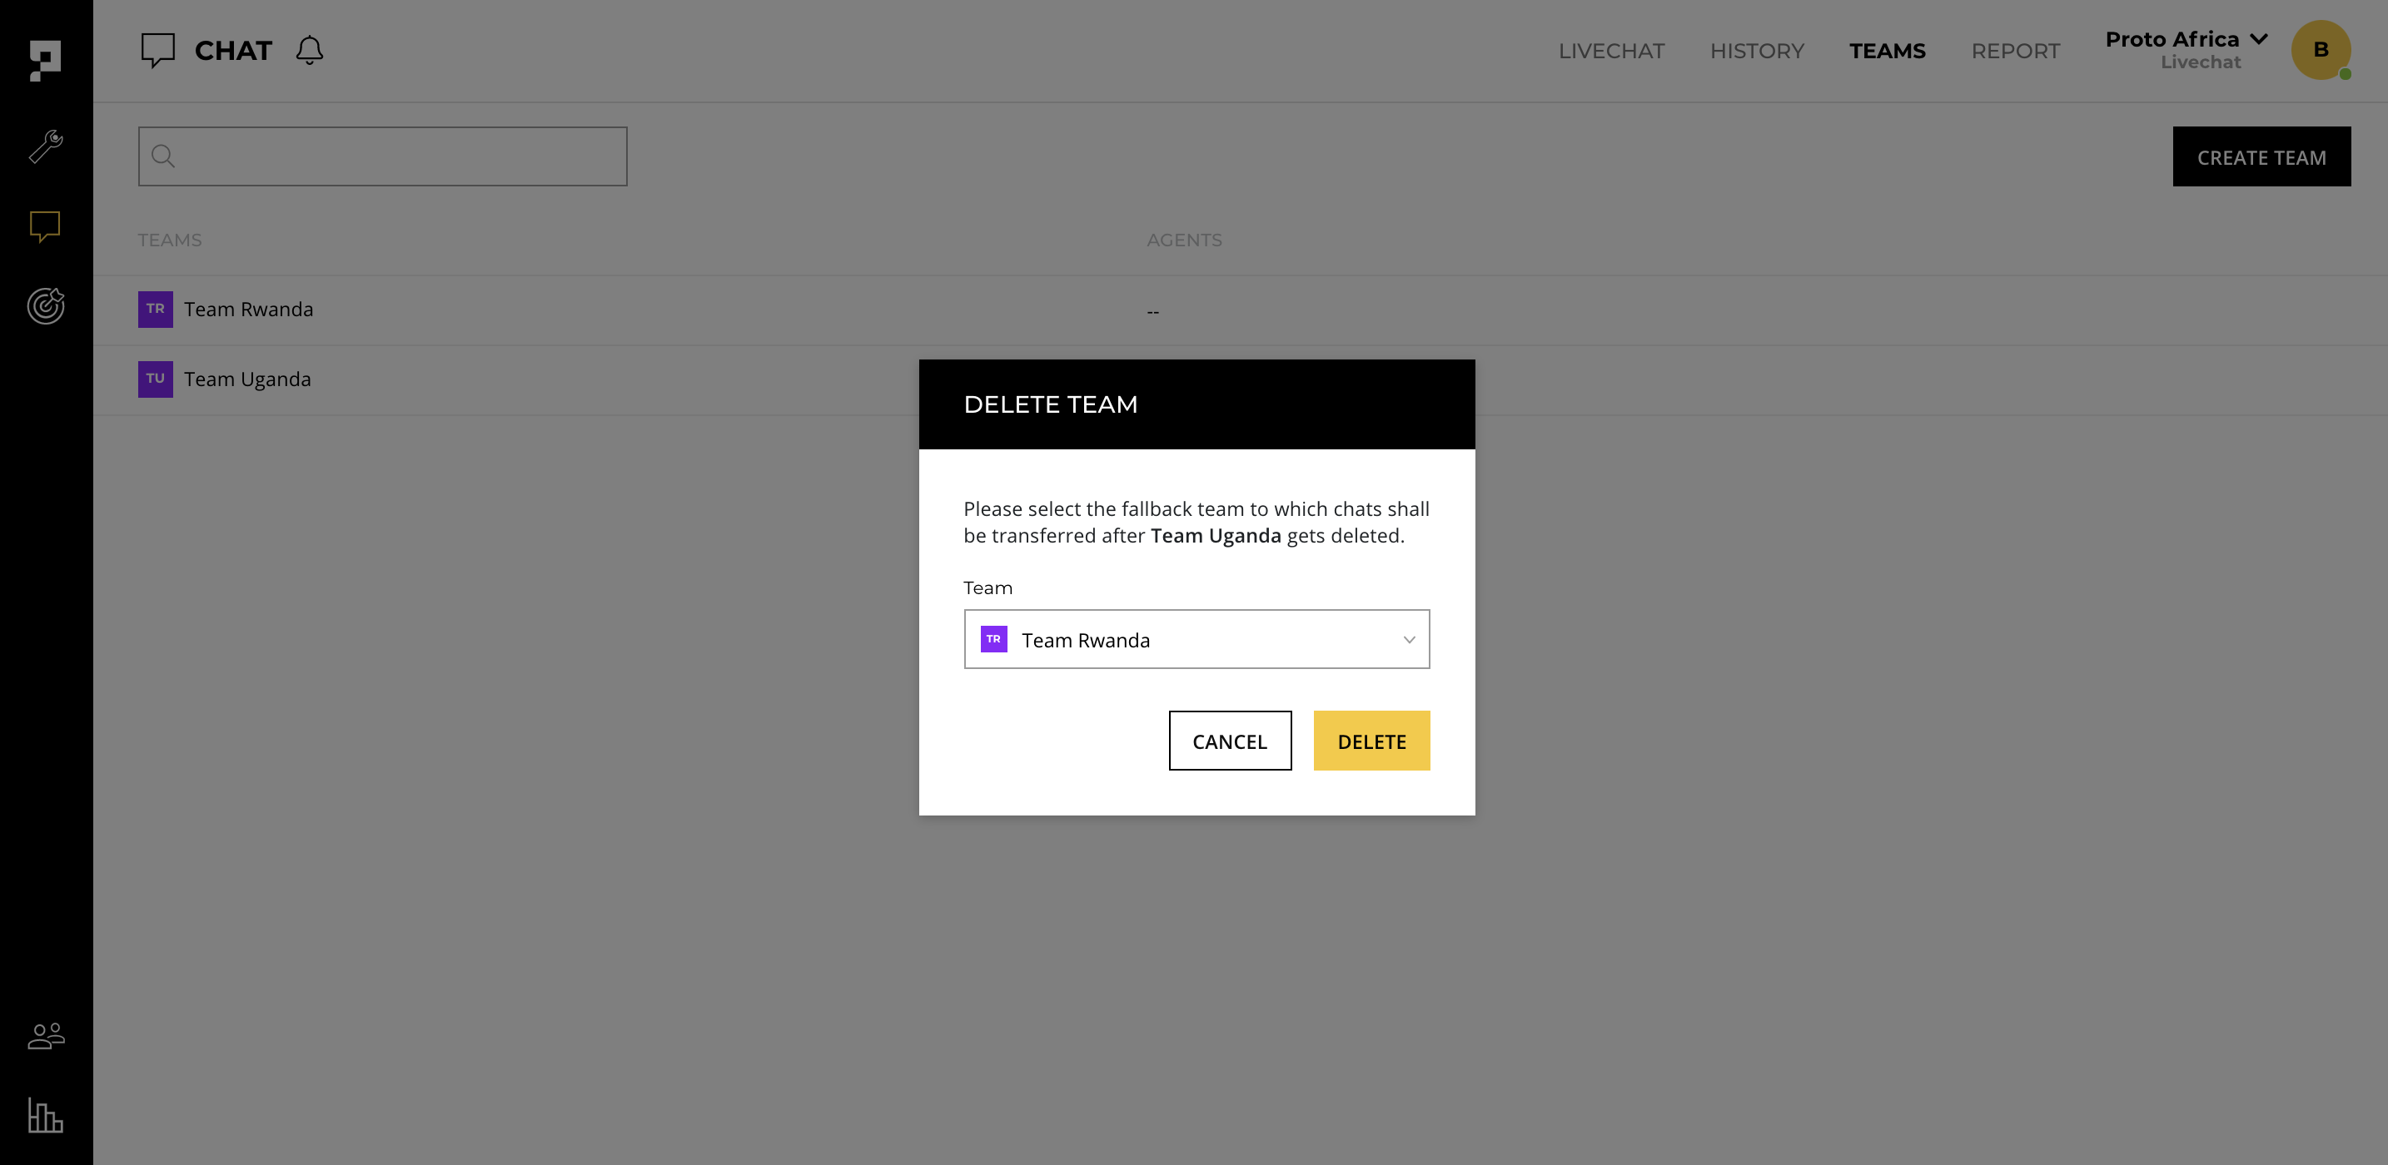Expand the fallback Team dropdown
Image resolution: width=2388 pixels, height=1165 pixels.
(1196, 639)
